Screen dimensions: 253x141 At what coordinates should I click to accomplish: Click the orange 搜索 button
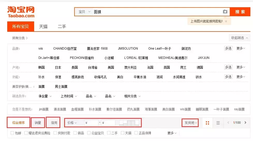[x=240, y=12]
